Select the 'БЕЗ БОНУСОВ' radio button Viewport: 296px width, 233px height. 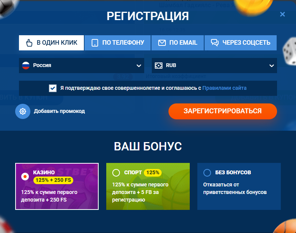coord(207,172)
